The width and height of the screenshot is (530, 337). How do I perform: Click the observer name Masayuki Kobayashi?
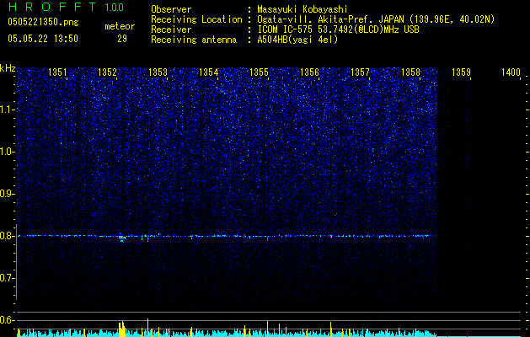302,9
